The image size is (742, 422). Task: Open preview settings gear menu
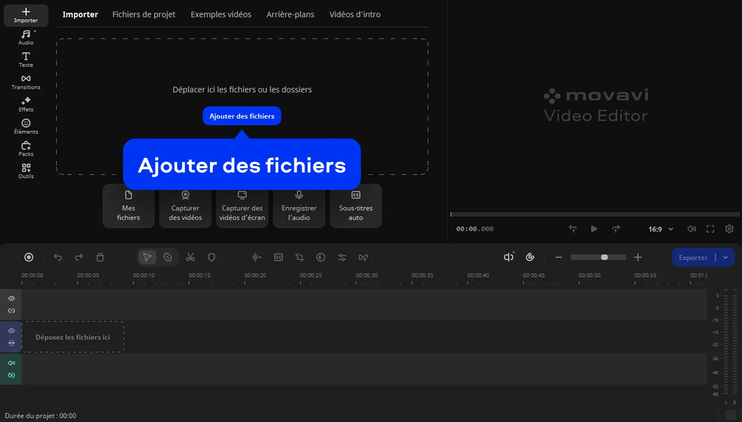[729, 229]
